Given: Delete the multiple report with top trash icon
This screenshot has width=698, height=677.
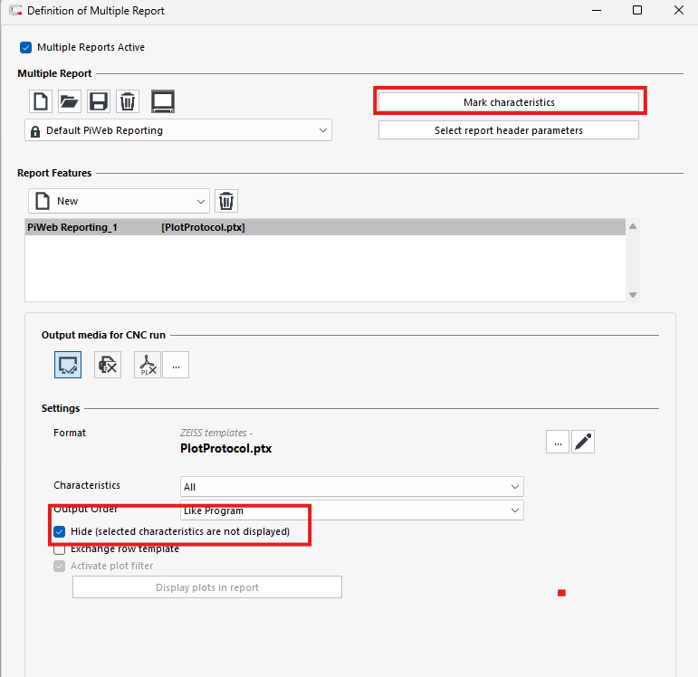Looking at the screenshot, I should click(x=128, y=101).
